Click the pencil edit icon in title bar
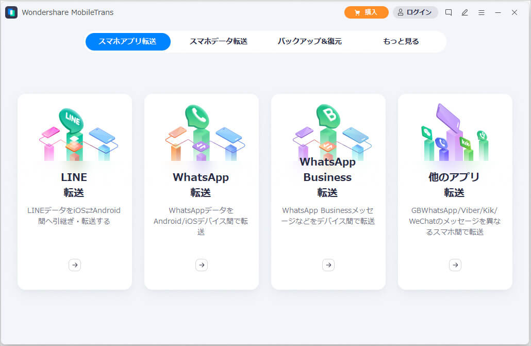 (464, 12)
